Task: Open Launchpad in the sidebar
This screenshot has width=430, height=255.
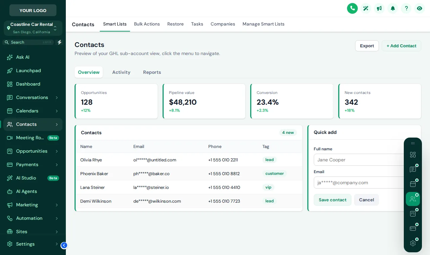Action: [x=33, y=70]
